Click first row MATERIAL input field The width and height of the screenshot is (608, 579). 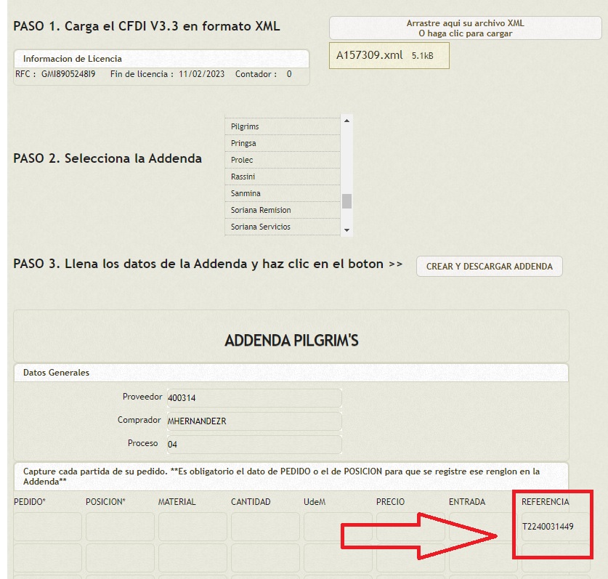coord(192,527)
